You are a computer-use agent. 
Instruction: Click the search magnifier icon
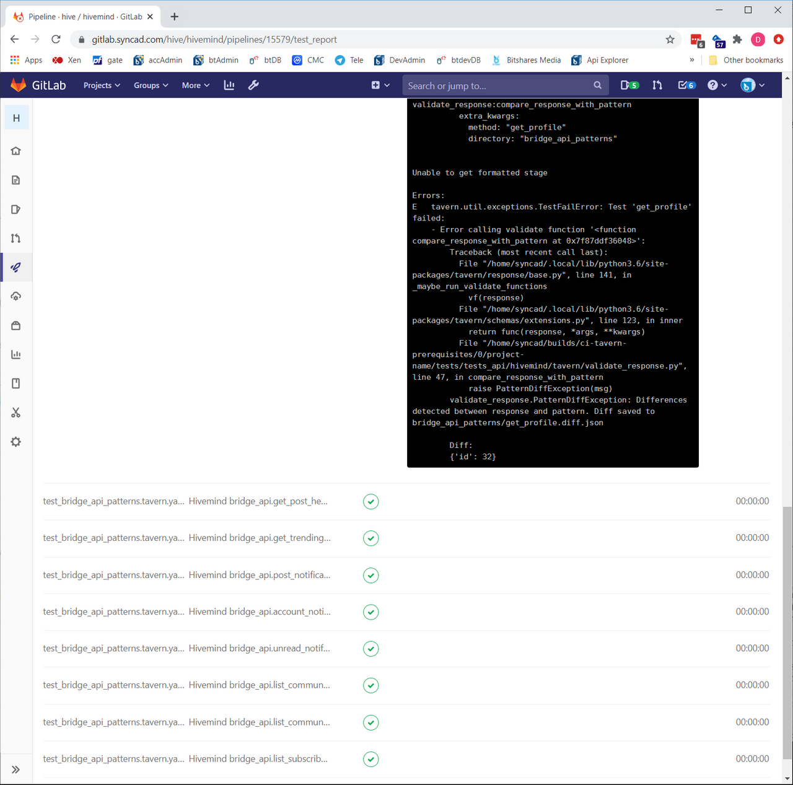pos(597,86)
